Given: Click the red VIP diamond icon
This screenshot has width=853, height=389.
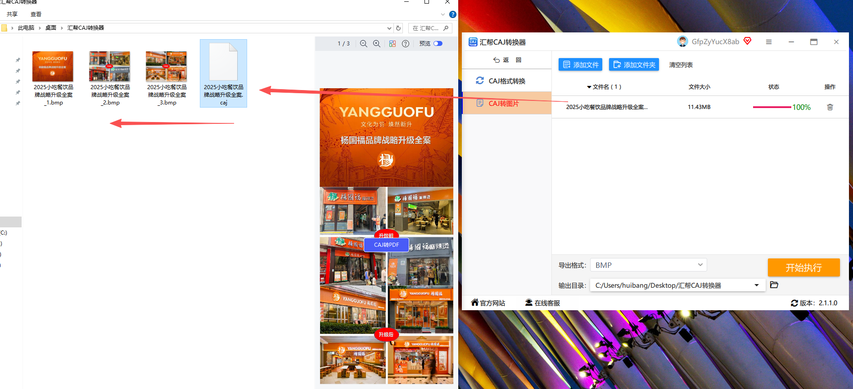Looking at the screenshot, I should pyautogui.click(x=748, y=41).
